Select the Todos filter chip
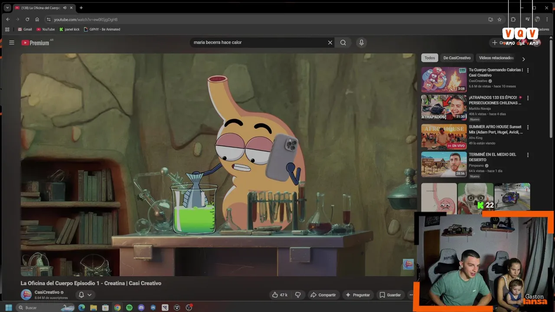This screenshot has height=312, width=555. [x=430, y=58]
